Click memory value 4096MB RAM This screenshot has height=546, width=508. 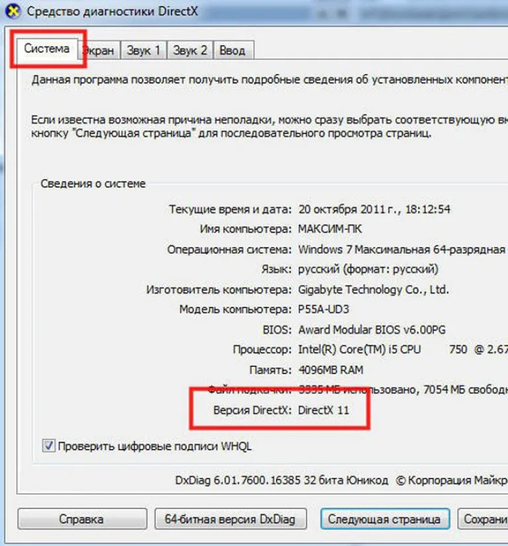tap(331, 370)
